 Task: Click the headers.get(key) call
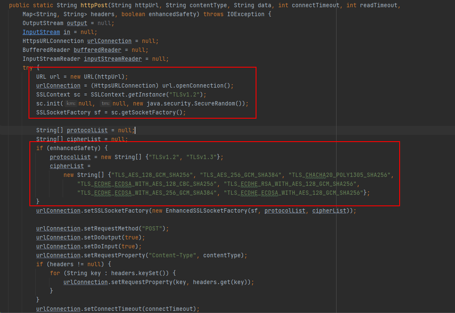pos(220,282)
